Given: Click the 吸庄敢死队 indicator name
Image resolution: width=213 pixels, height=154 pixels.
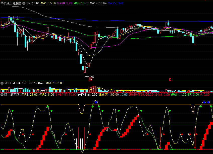Looking at the screenshot, I should [12, 95].
